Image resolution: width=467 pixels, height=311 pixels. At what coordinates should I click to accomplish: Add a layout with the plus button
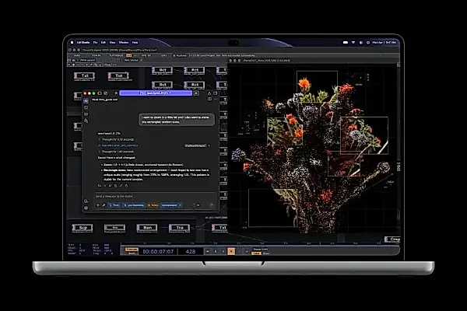click(x=141, y=60)
